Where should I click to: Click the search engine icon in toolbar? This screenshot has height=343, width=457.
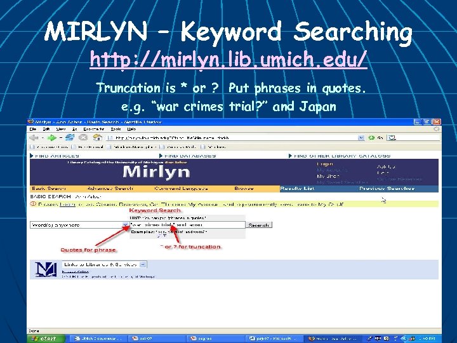pyautogui.click(x=392, y=138)
